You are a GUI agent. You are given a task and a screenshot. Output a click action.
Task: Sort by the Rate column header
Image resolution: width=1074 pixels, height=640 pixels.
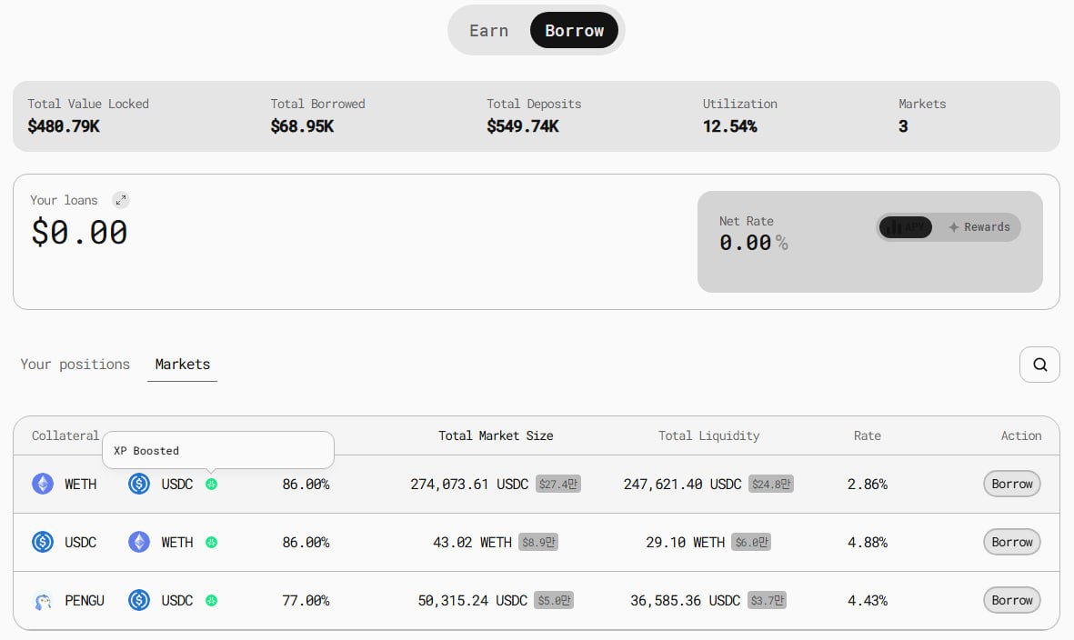click(x=867, y=435)
